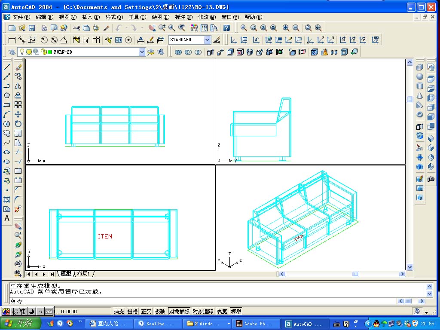Viewport: 440px width, 330px height.
Task: Select the Spline drawing tool
Action: coord(7,143)
